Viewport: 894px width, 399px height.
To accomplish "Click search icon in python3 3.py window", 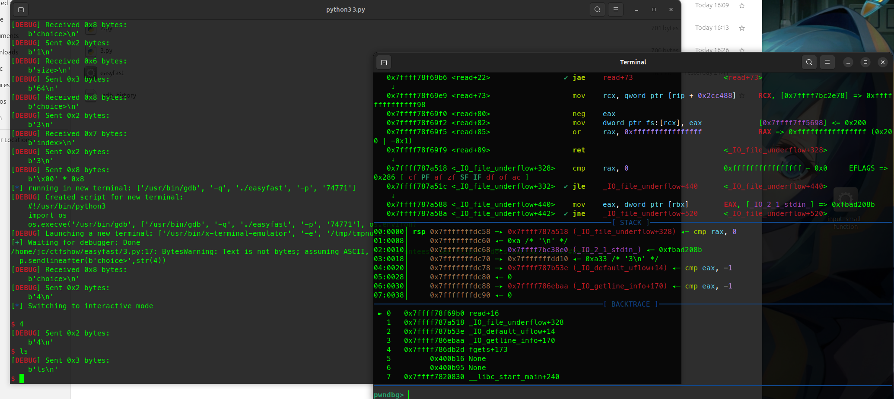I will [597, 9].
